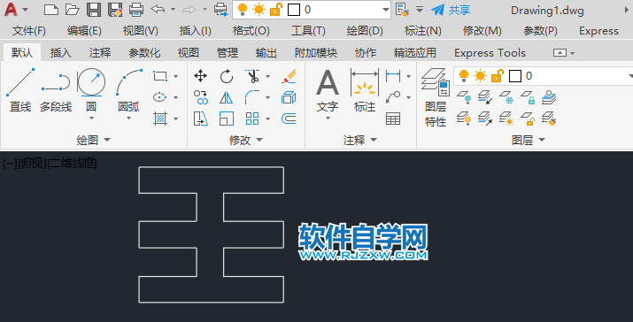The width and height of the screenshot is (633, 322).
Task: Expand the Layers (图层) panel
Action: point(528,140)
